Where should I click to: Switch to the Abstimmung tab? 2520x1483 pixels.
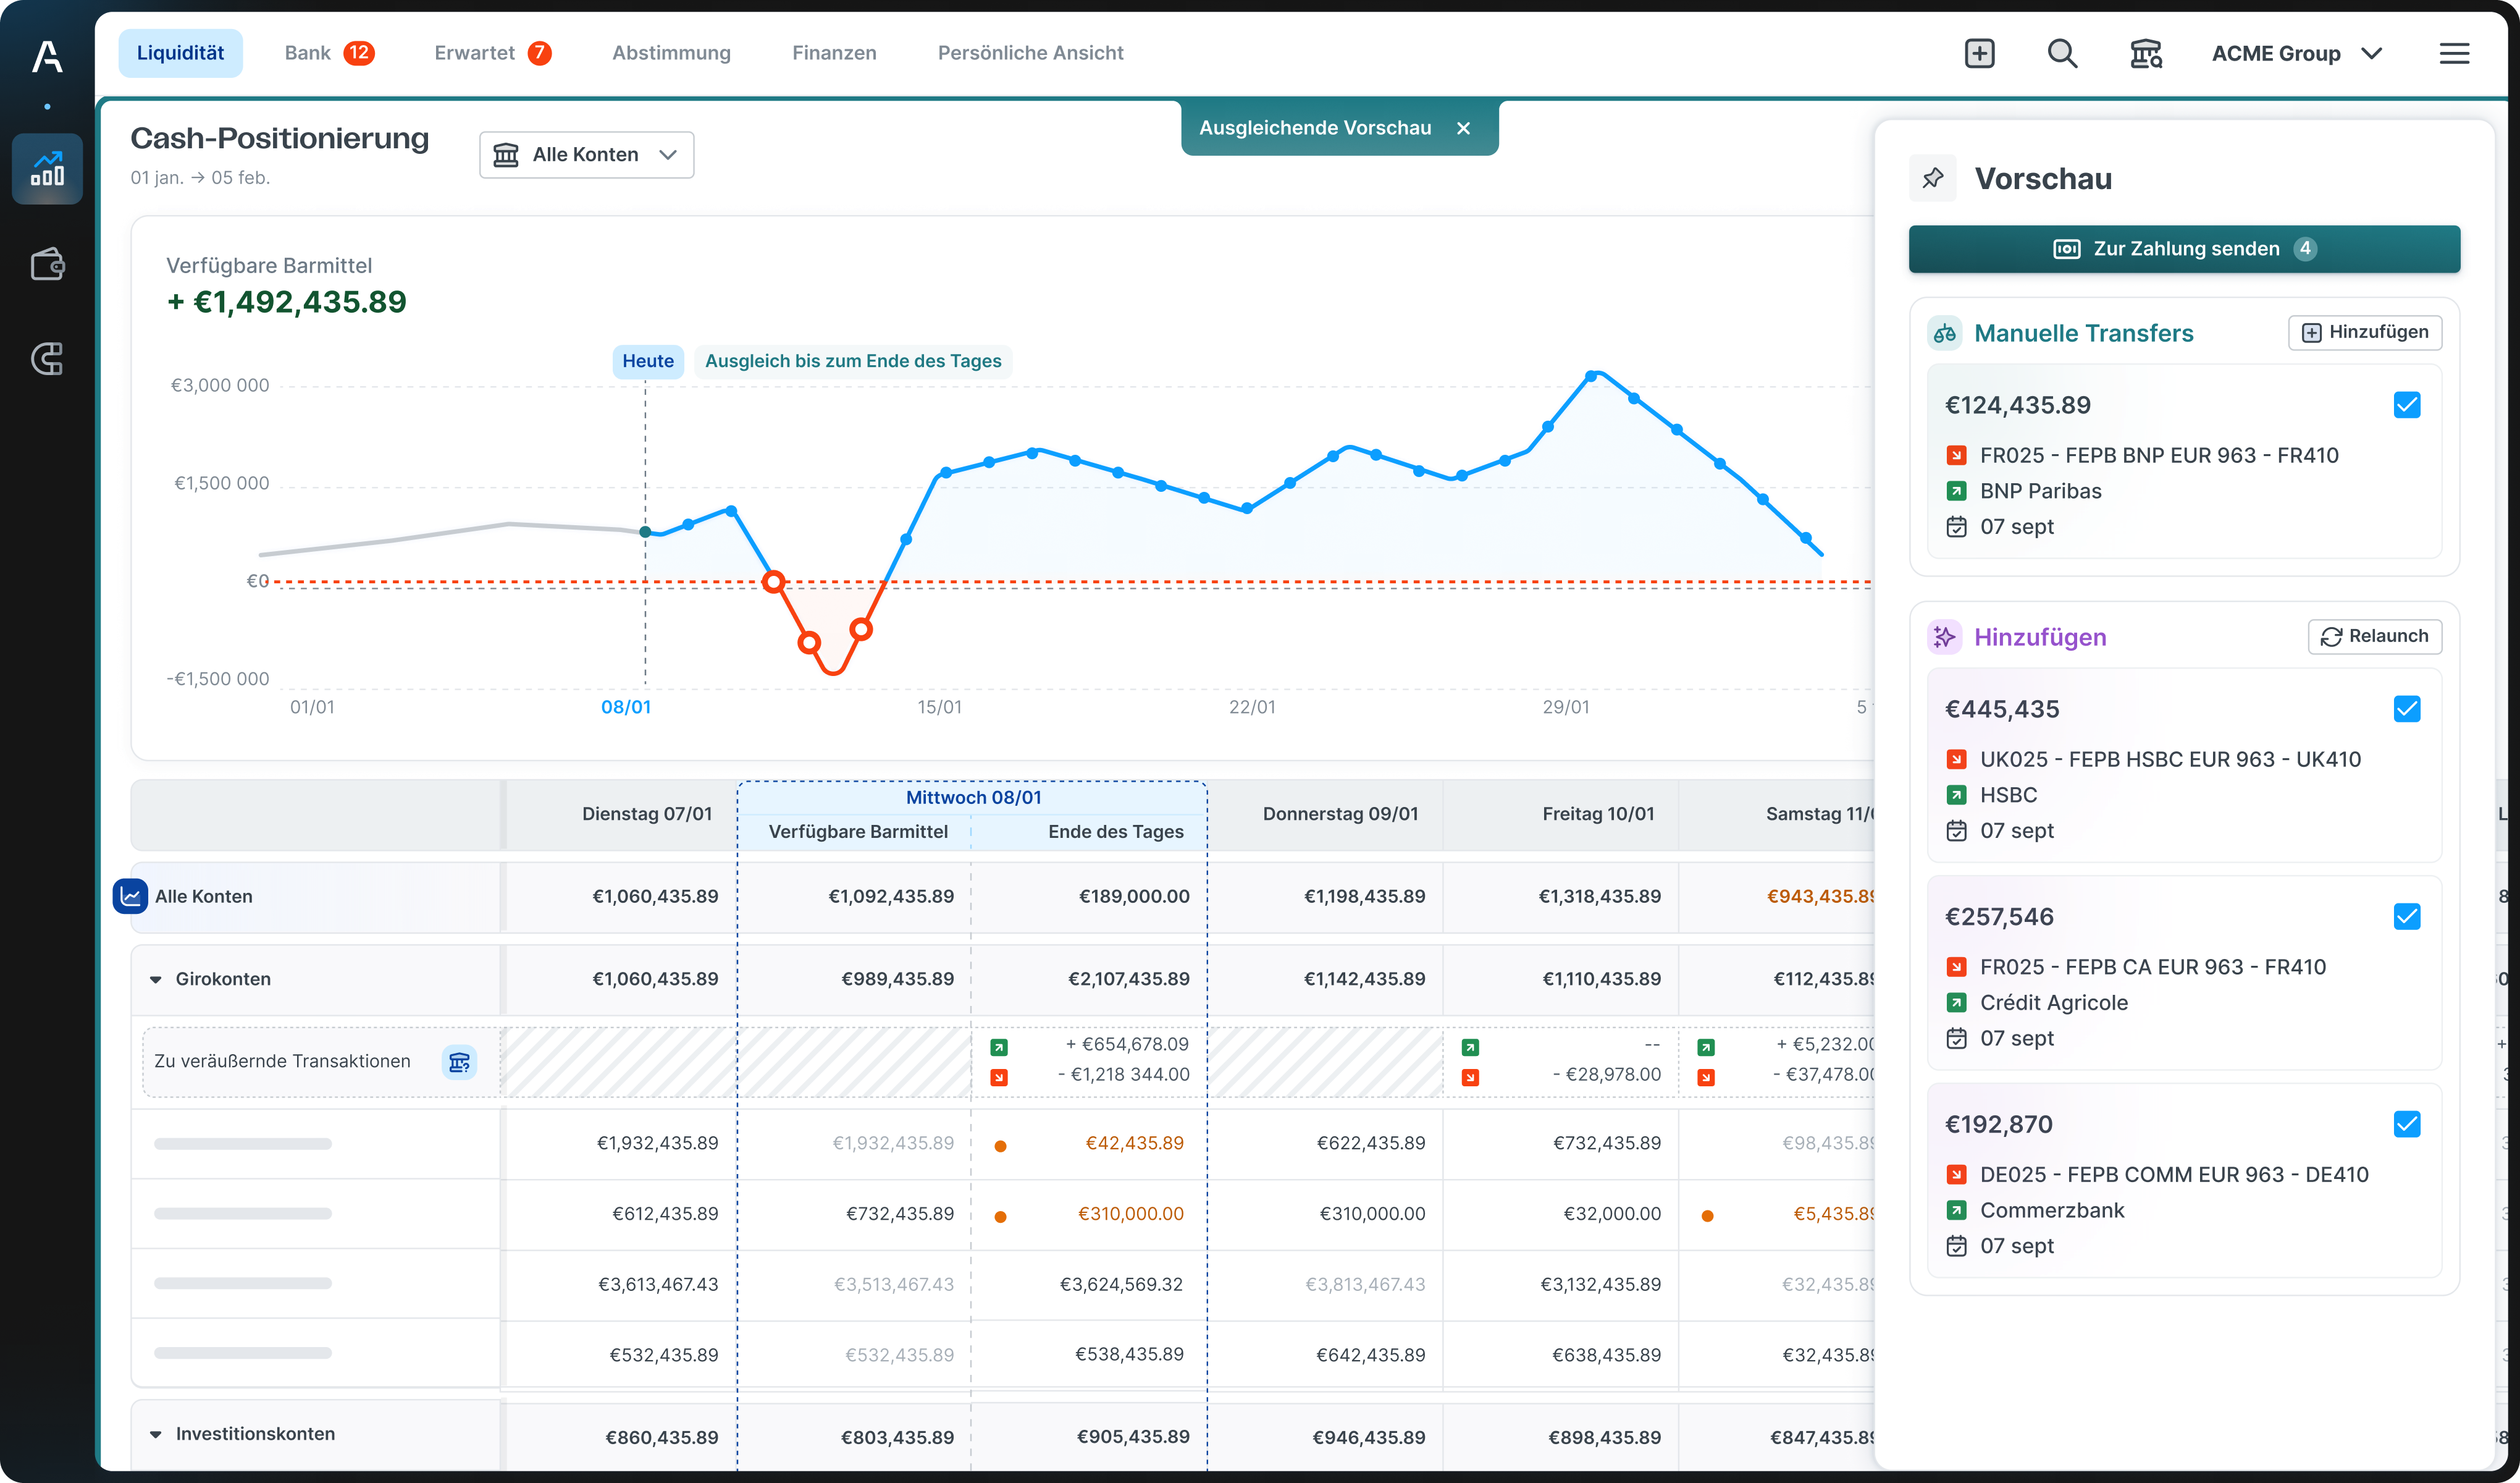671,53
